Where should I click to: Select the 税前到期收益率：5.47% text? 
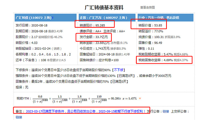coord(156,54)
